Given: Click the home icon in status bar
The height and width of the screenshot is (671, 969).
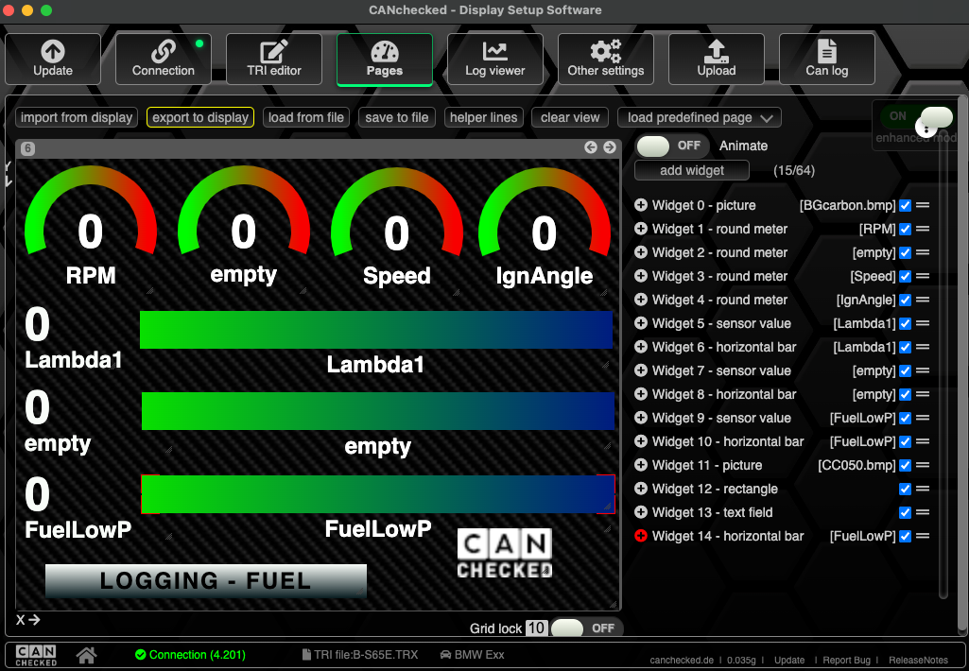Looking at the screenshot, I should pos(87,655).
